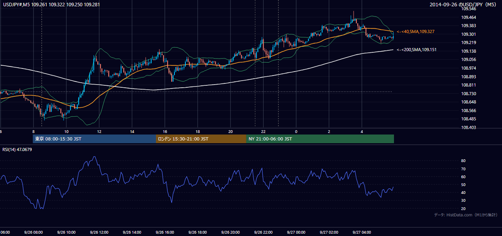Image resolution: width=502 pixels, height=236 pixels.
Task: Click the 9/27 02:00 time axis label
Action: [329, 232]
